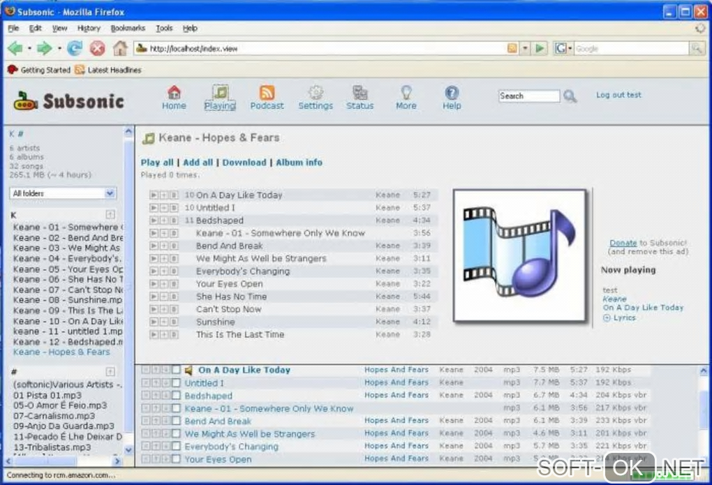The width and height of the screenshot is (712, 485).
Task: Click the album Download link
Action: (244, 163)
